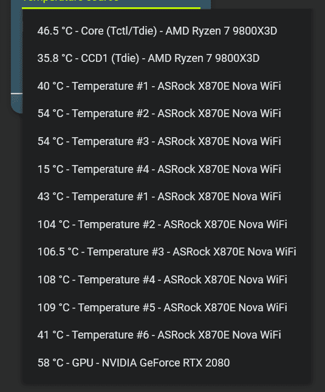Choose the 104 °C Temperature #2 sensor
Image resolution: width=325 pixels, height=392 pixels.
[167, 225]
